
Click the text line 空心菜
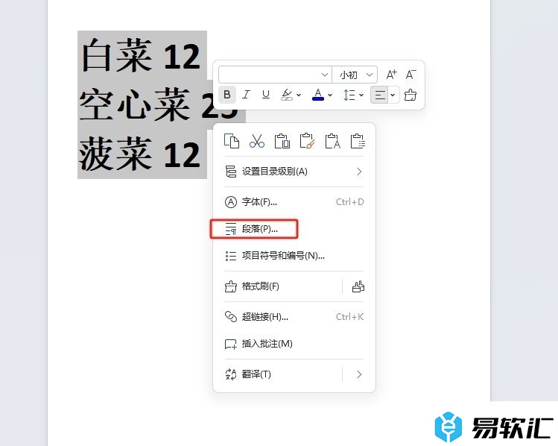pos(135,105)
